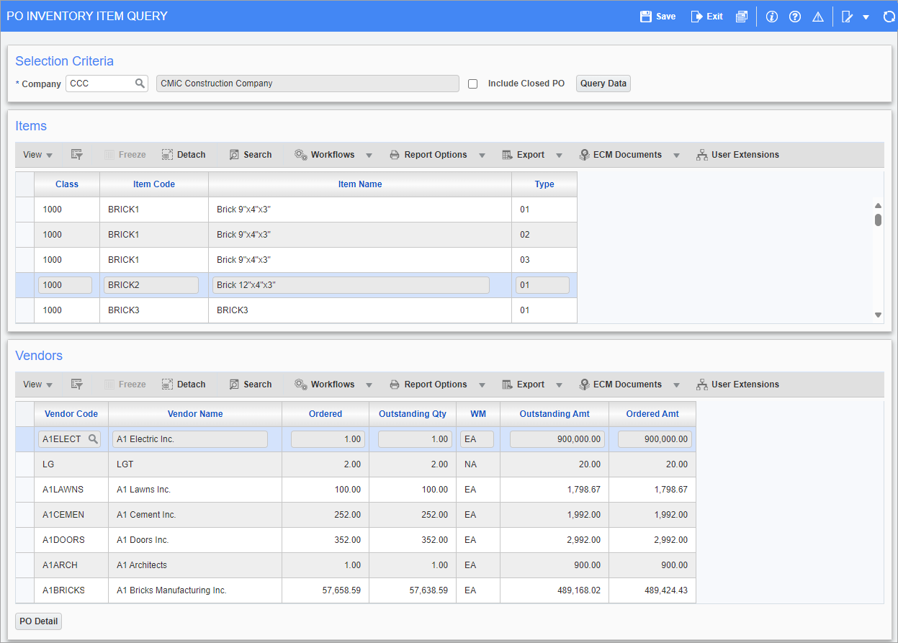
Task: Open the Company lookup magnifier icon
Action: pyautogui.click(x=140, y=84)
